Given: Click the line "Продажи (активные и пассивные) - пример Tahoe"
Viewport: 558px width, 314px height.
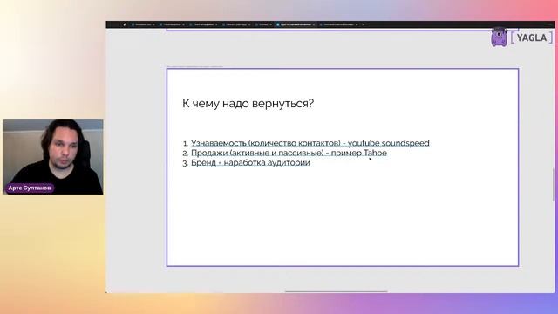Looking at the screenshot, I should pyautogui.click(x=289, y=153).
